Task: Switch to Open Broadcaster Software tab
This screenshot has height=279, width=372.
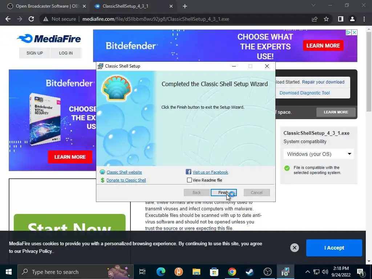Action: pos(46,6)
